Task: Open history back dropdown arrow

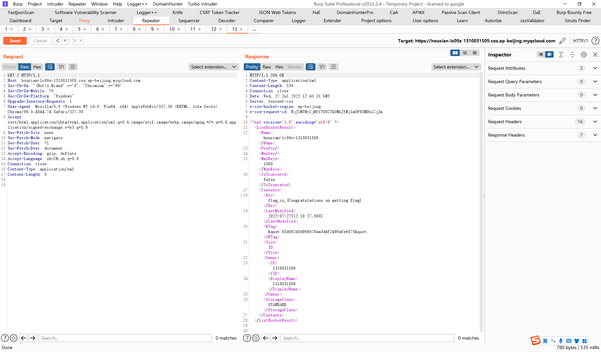Action: (x=65, y=41)
